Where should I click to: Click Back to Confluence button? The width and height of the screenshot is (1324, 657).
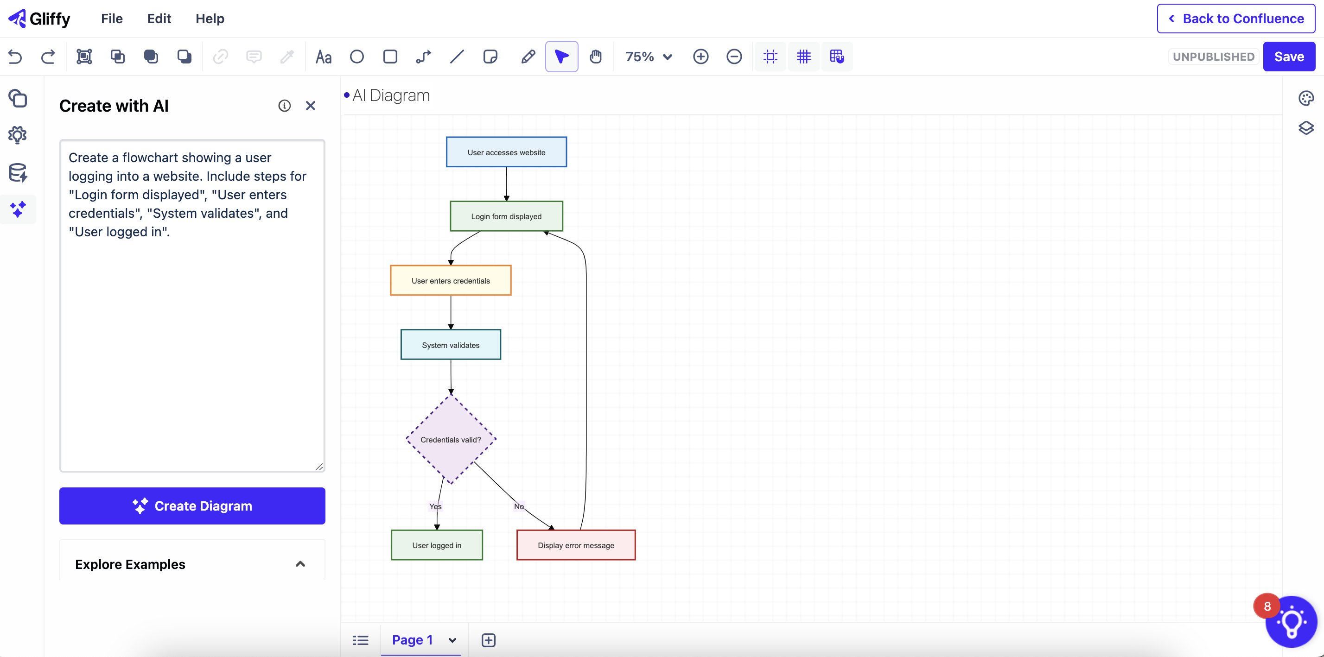(x=1235, y=19)
